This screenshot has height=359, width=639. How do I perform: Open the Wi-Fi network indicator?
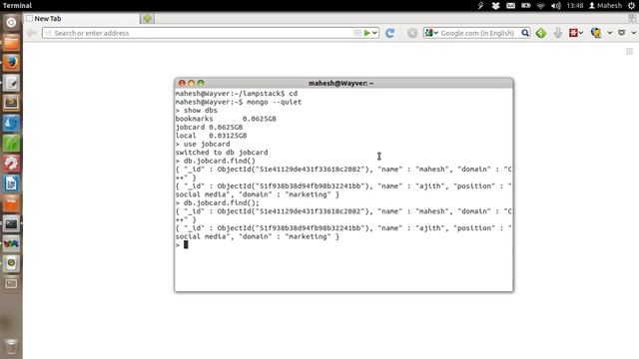point(541,6)
